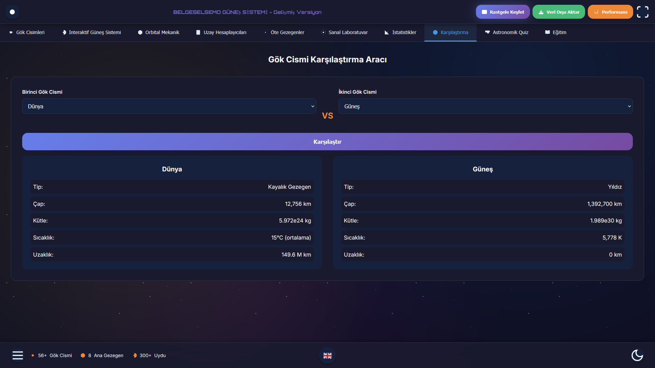This screenshot has height=368, width=655.
Task: Select the Eğitim tab
Action: point(555,32)
